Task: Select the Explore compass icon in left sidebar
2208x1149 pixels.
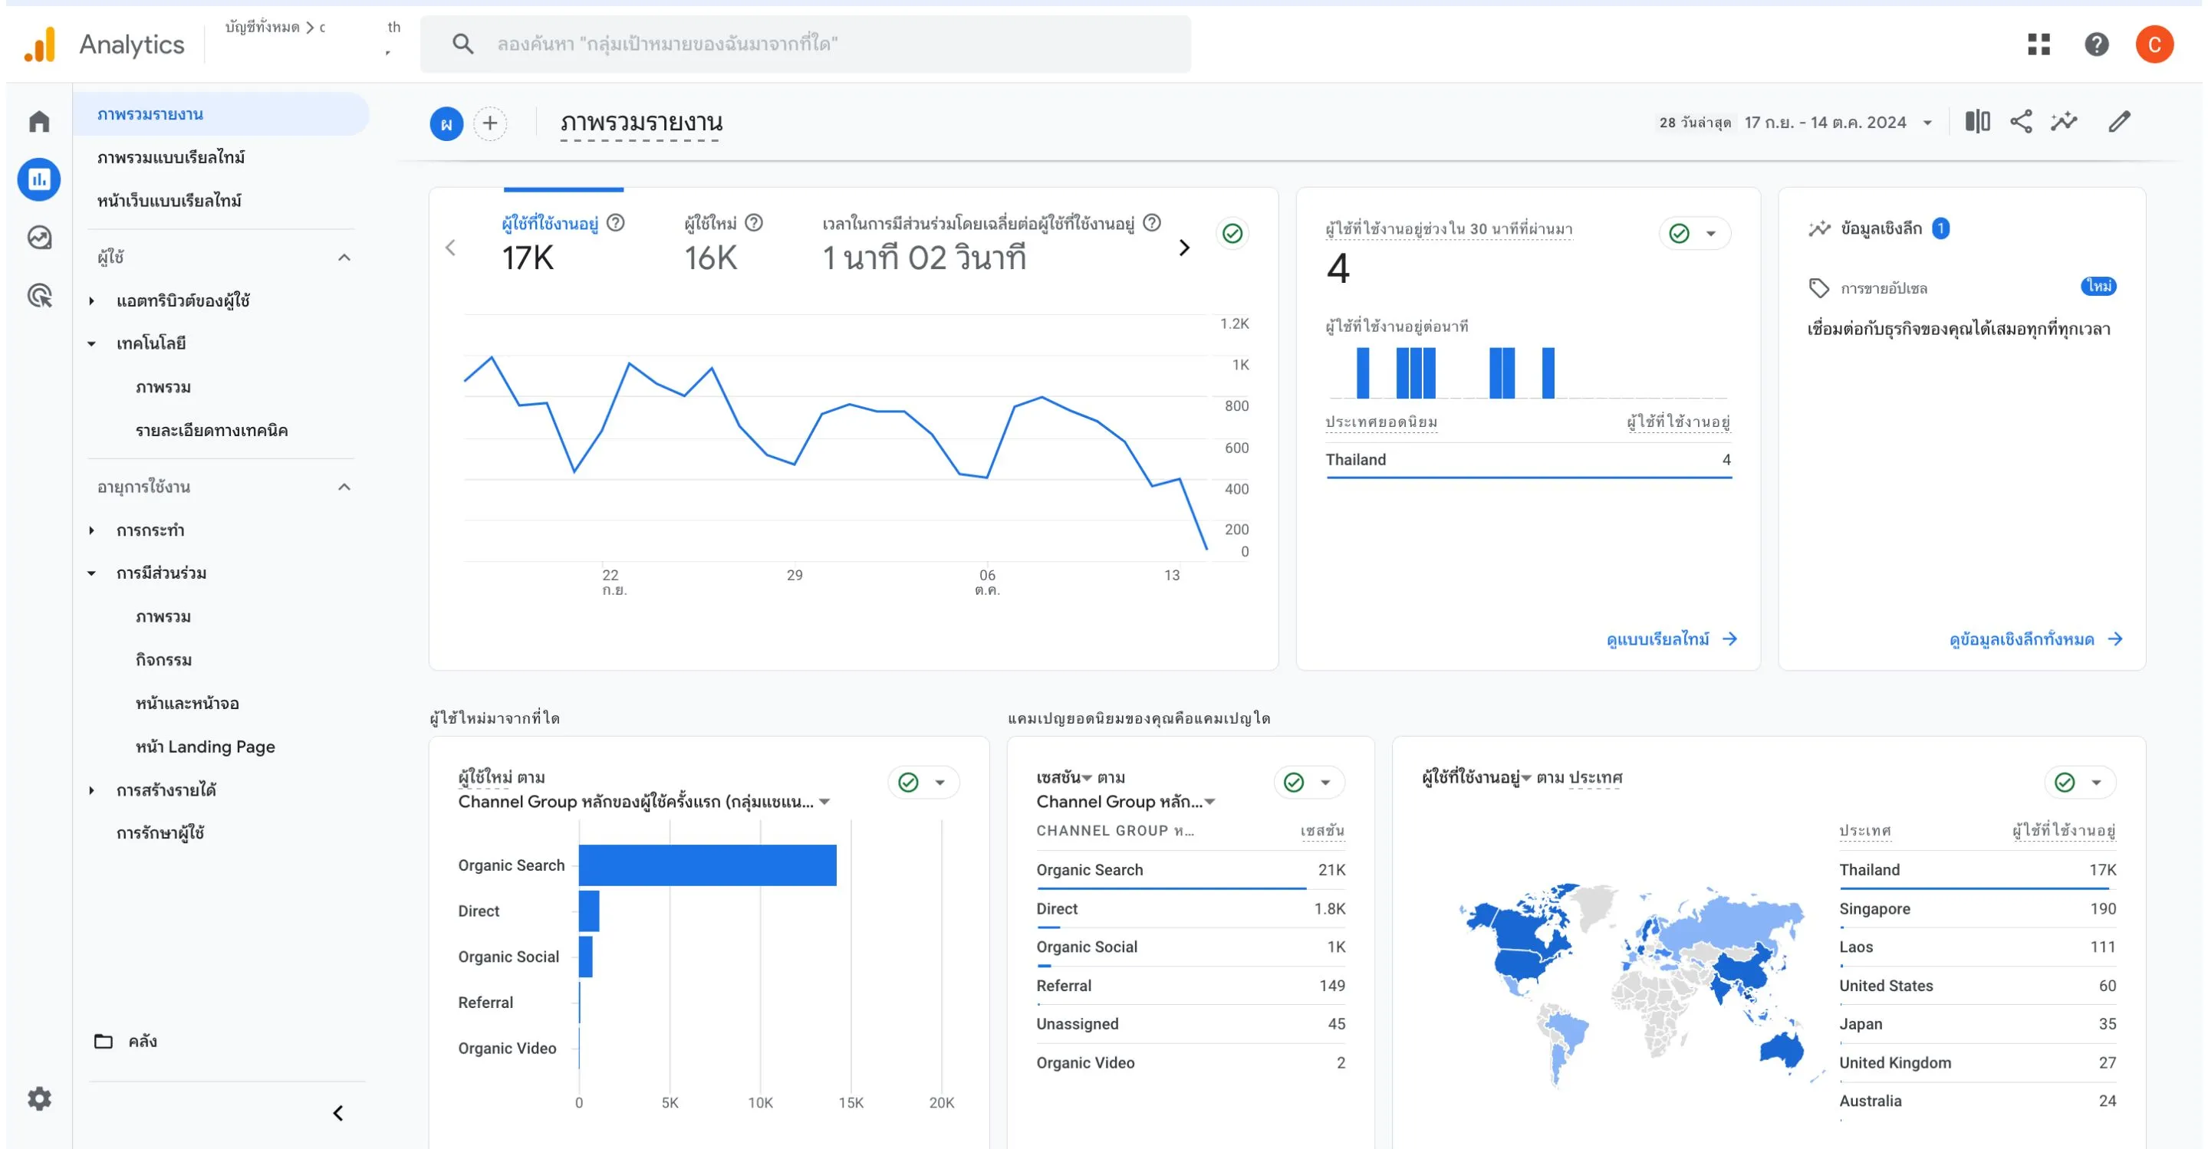Action: (x=38, y=238)
